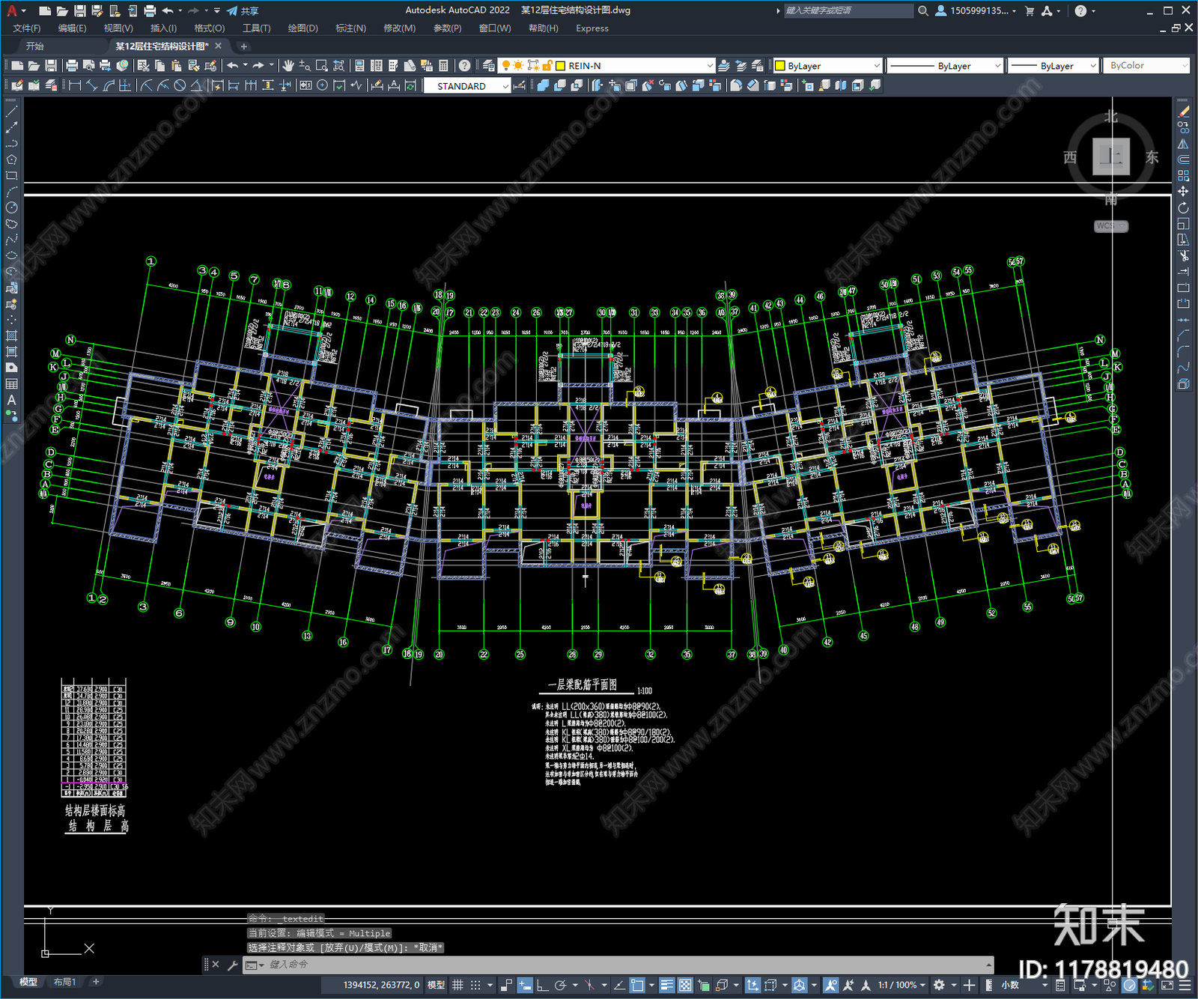Toggle polar tracking in status bar
The width and height of the screenshot is (1198, 999).
560,985
